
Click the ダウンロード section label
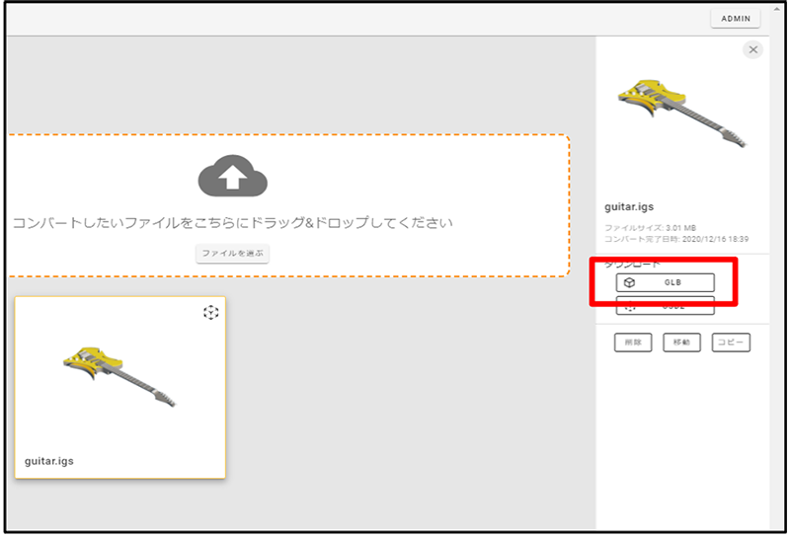tap(633, 265)
